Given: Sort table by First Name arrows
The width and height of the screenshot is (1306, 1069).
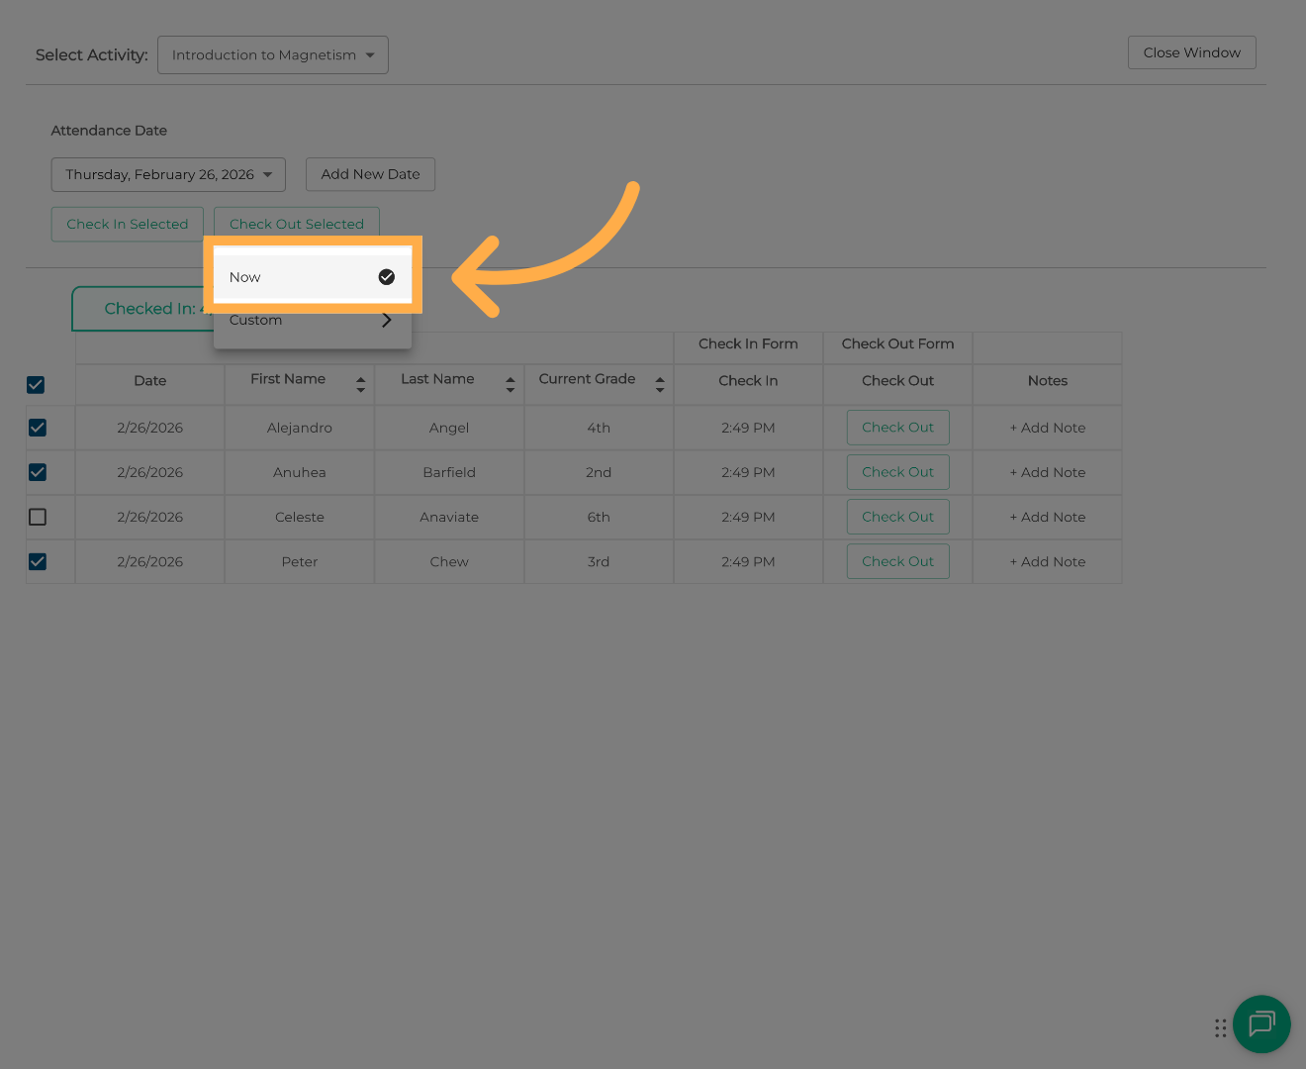Looking at the screenshot, I should point(360,384).
